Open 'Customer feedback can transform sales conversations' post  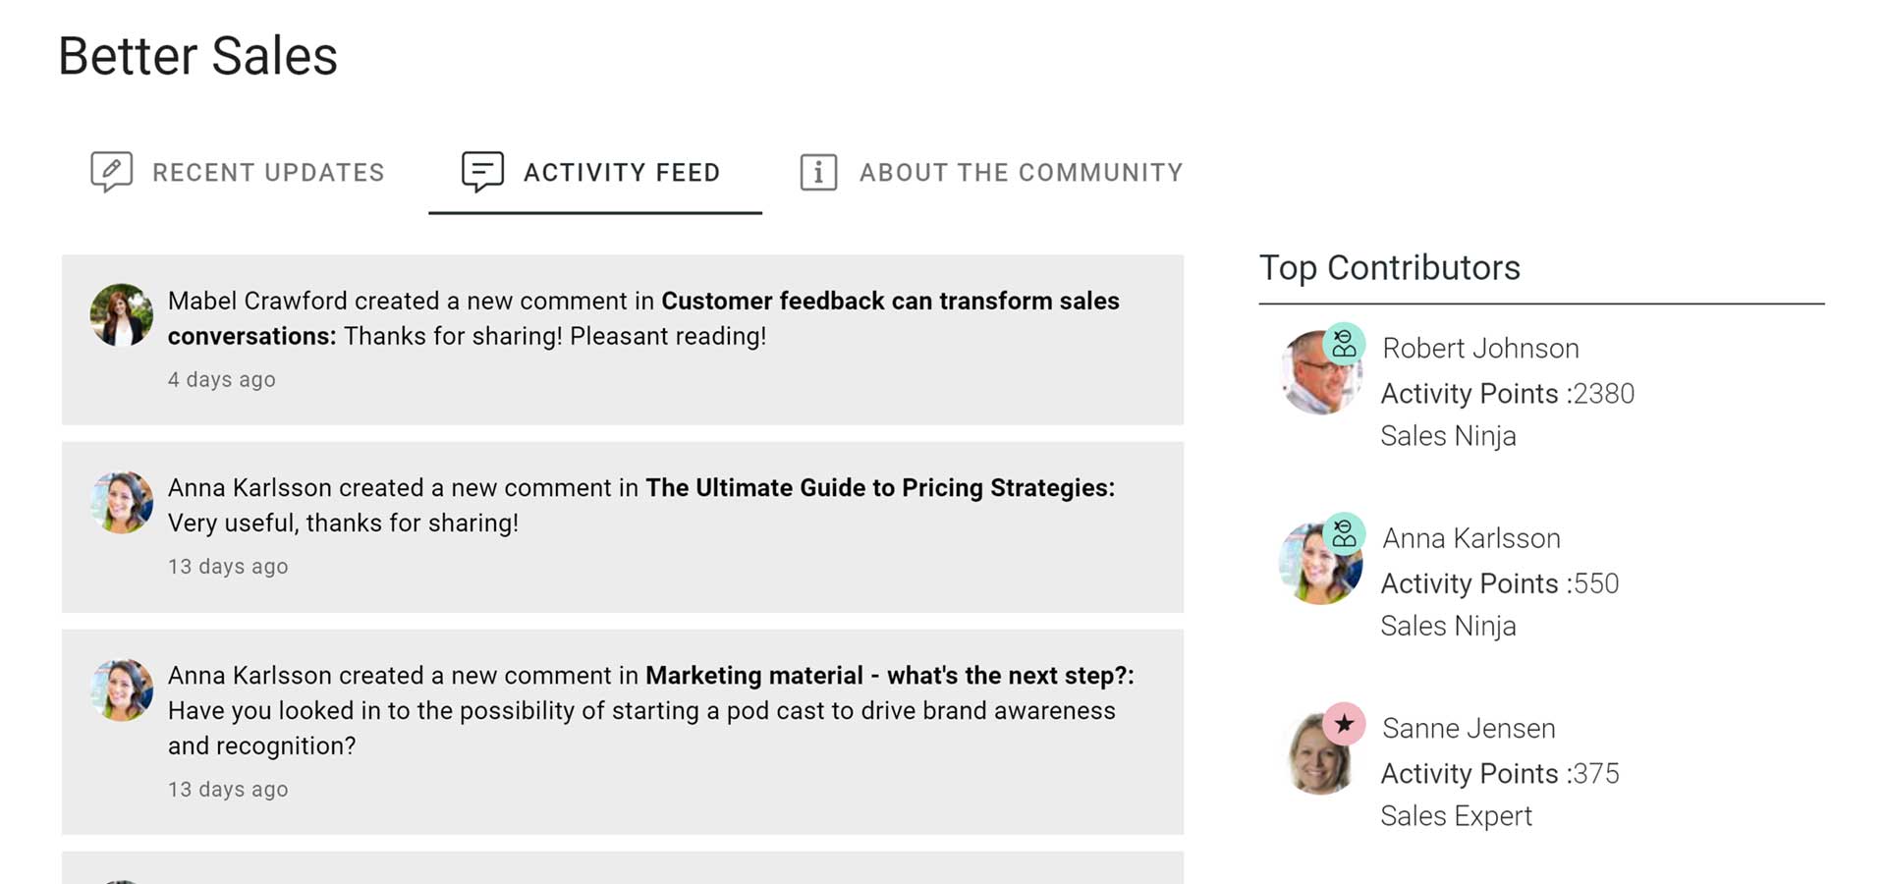pos(643,318)
